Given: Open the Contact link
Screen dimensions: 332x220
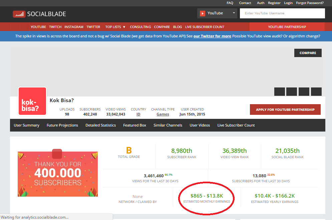Looking at the screenshot, I should [245, 3].
